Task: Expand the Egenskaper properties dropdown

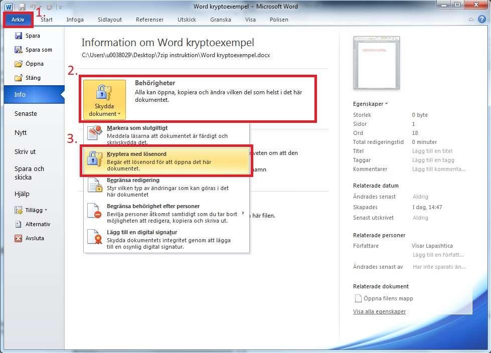Action: (x=371, y=104)
